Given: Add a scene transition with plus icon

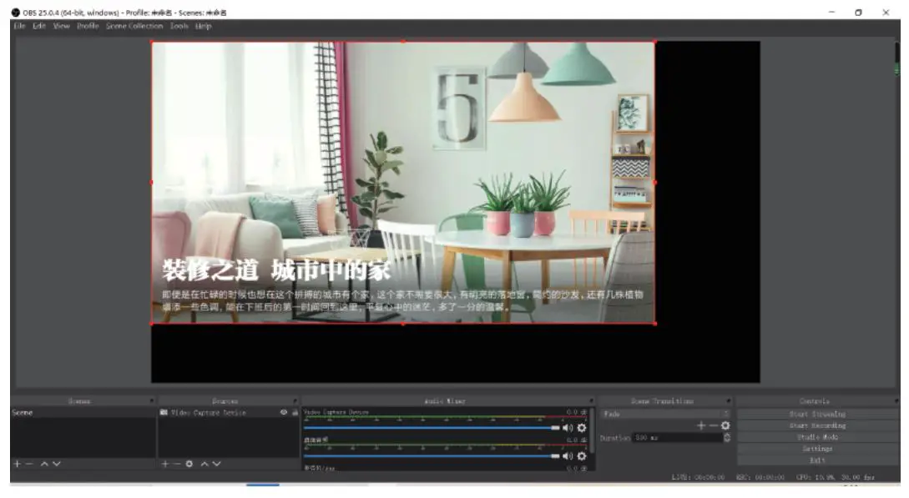Looking at the screenshot, I should click(x=701, y=425).
